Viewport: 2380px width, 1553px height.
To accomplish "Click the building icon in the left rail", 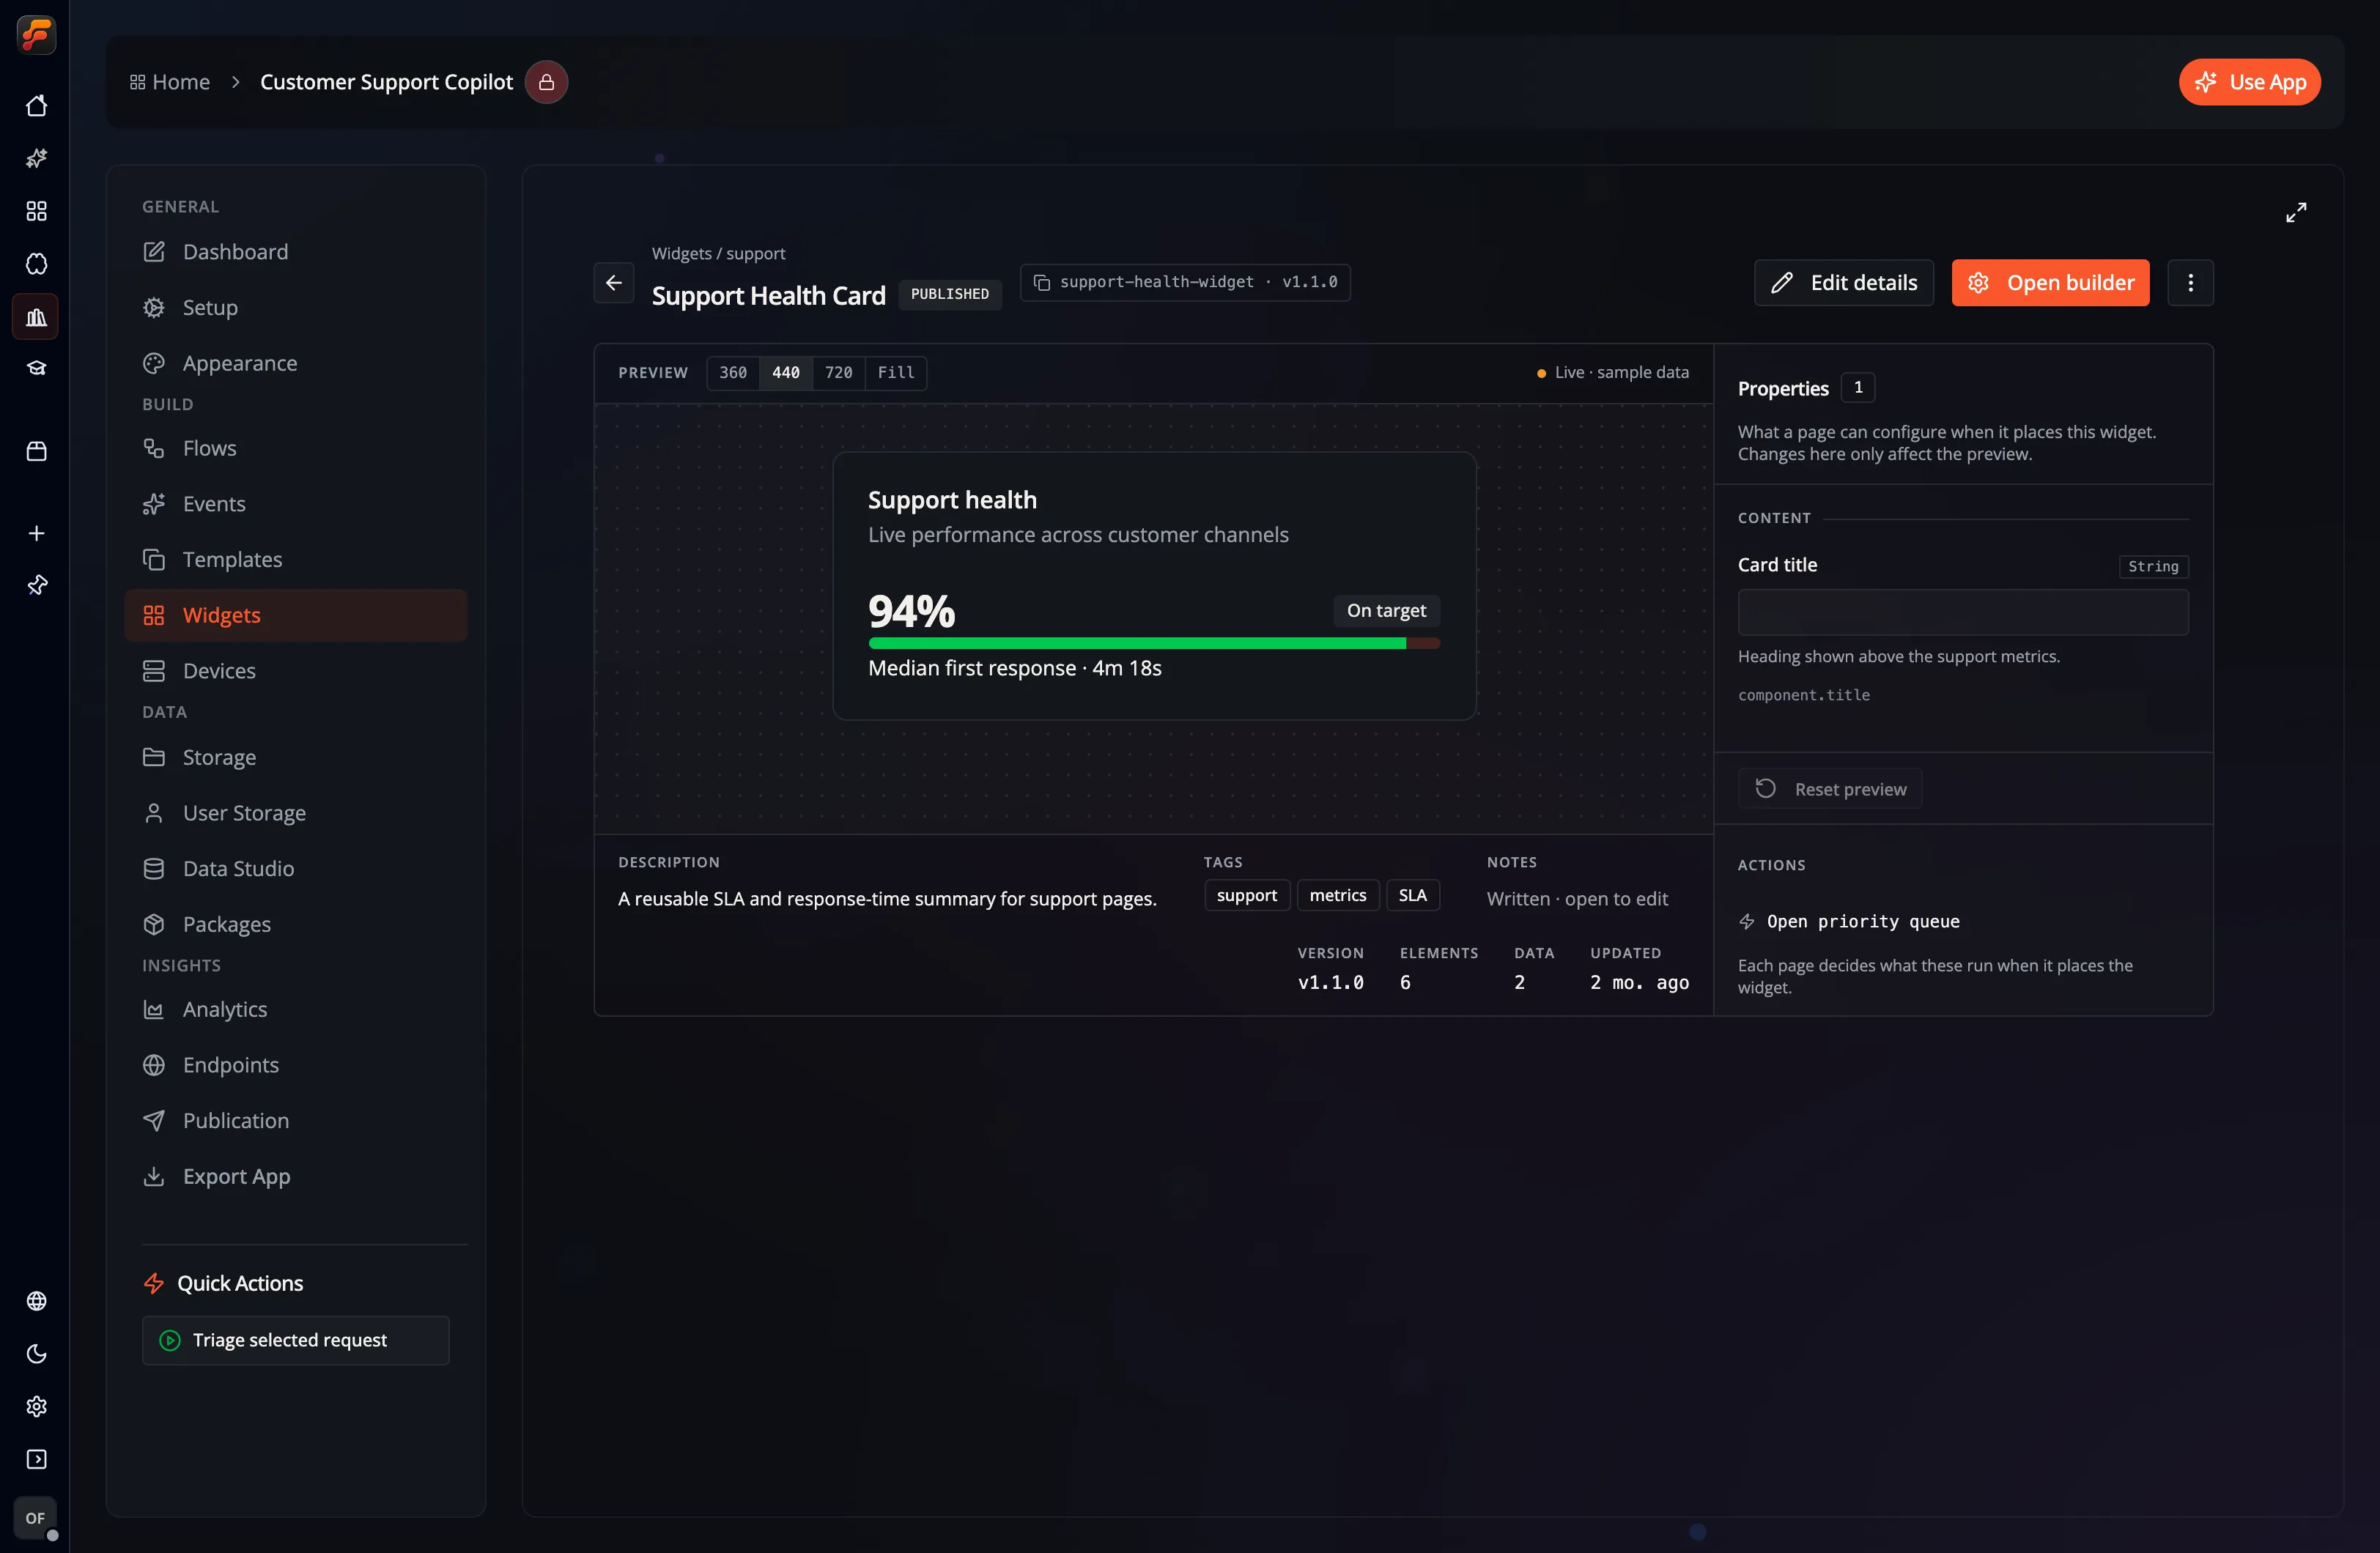I will [36, 317].
